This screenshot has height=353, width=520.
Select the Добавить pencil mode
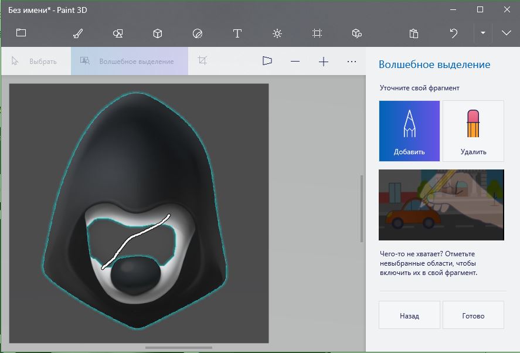(409, 131)
